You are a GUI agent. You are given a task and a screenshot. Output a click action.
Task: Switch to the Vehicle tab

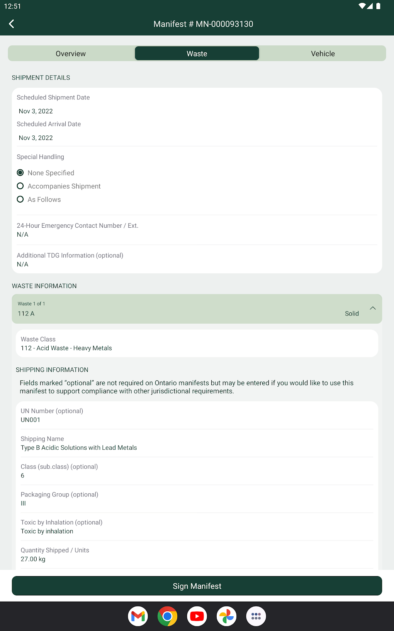323,53
